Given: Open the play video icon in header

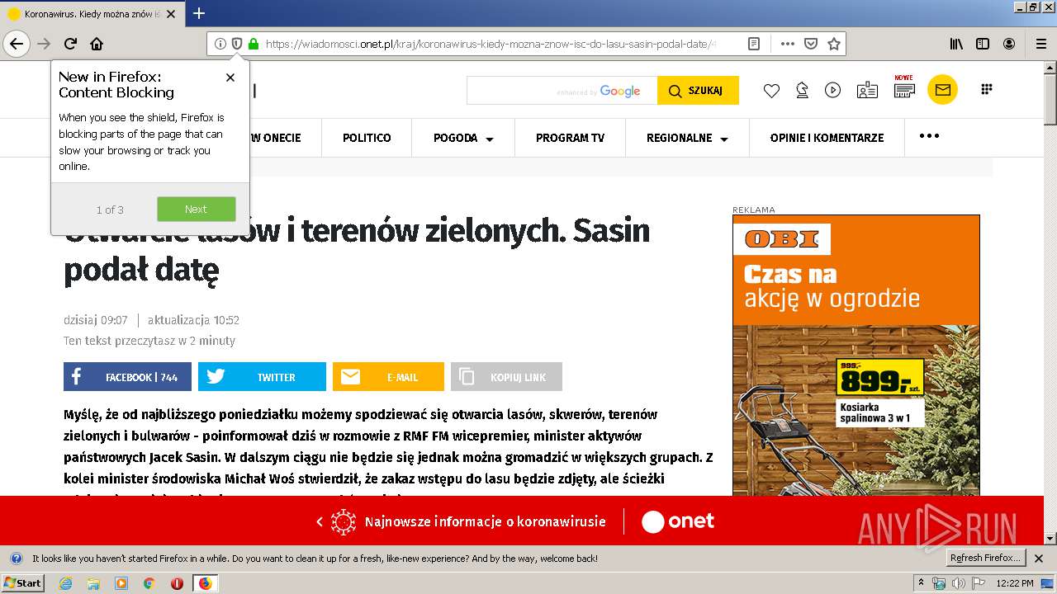Looking at the screenshot, I should click(x=832, y=91).
